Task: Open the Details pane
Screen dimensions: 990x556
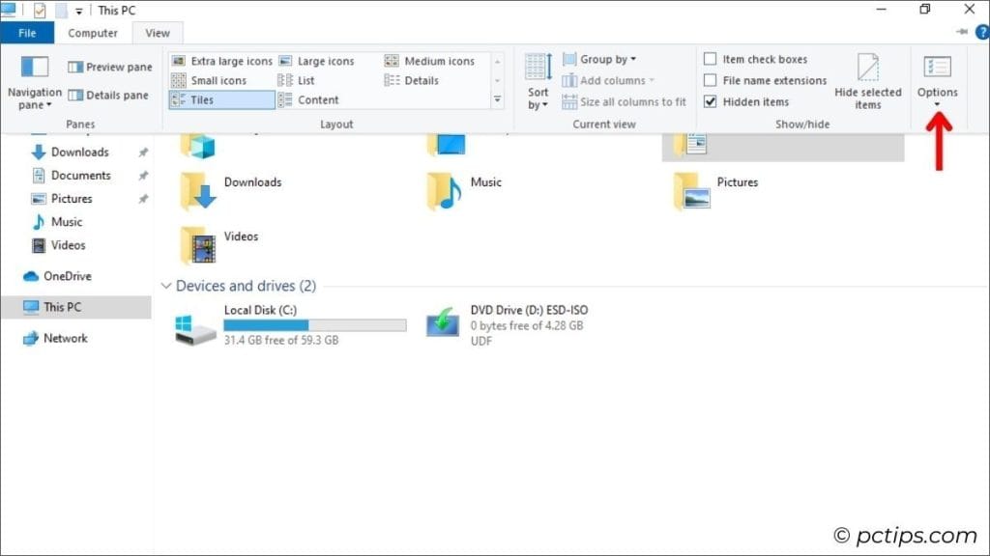Action: coord(109,95)
